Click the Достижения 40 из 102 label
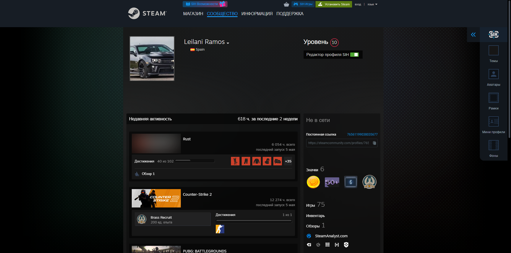 154,161
